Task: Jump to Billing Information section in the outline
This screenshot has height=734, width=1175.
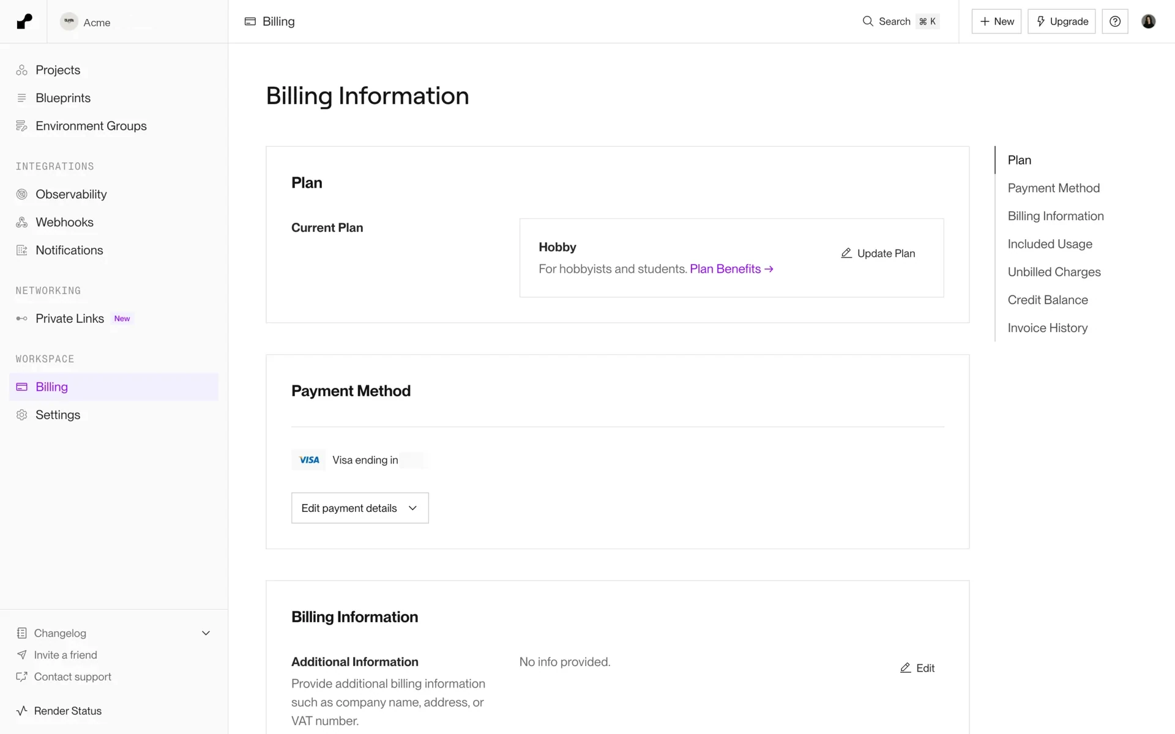Action: (1056, 216)
